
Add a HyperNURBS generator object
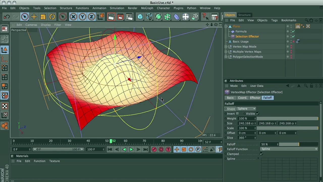coord(158,17)
